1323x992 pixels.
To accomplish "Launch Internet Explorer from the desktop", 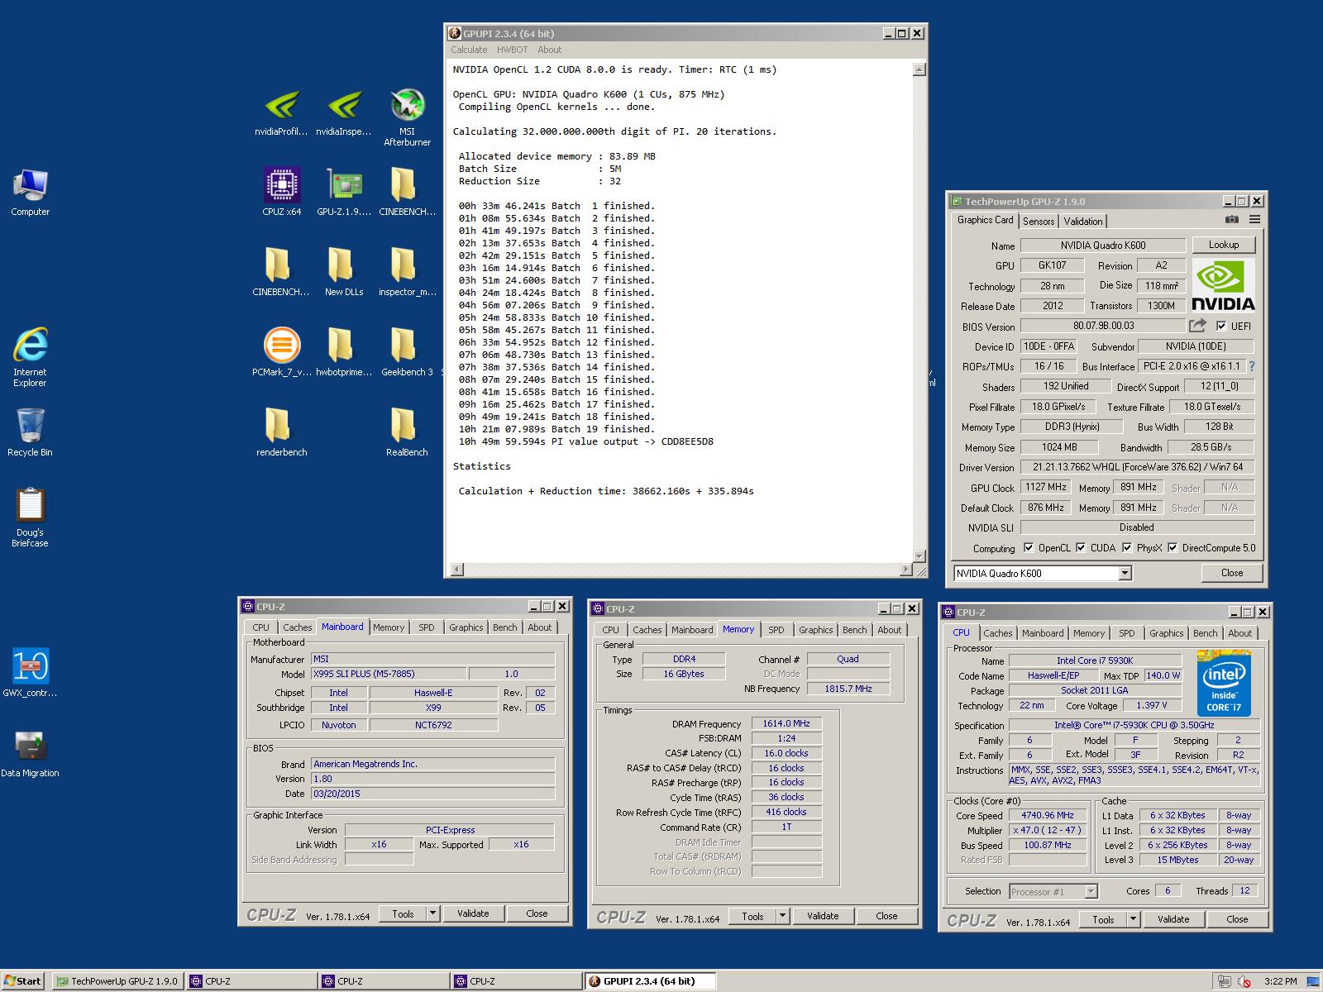I will click(30, 356).
